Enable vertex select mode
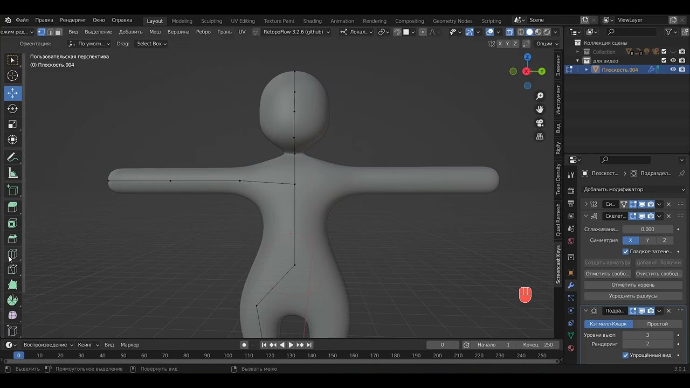This screenshot has width=690, height=388. pyautogui.click(x=42, y=32)
